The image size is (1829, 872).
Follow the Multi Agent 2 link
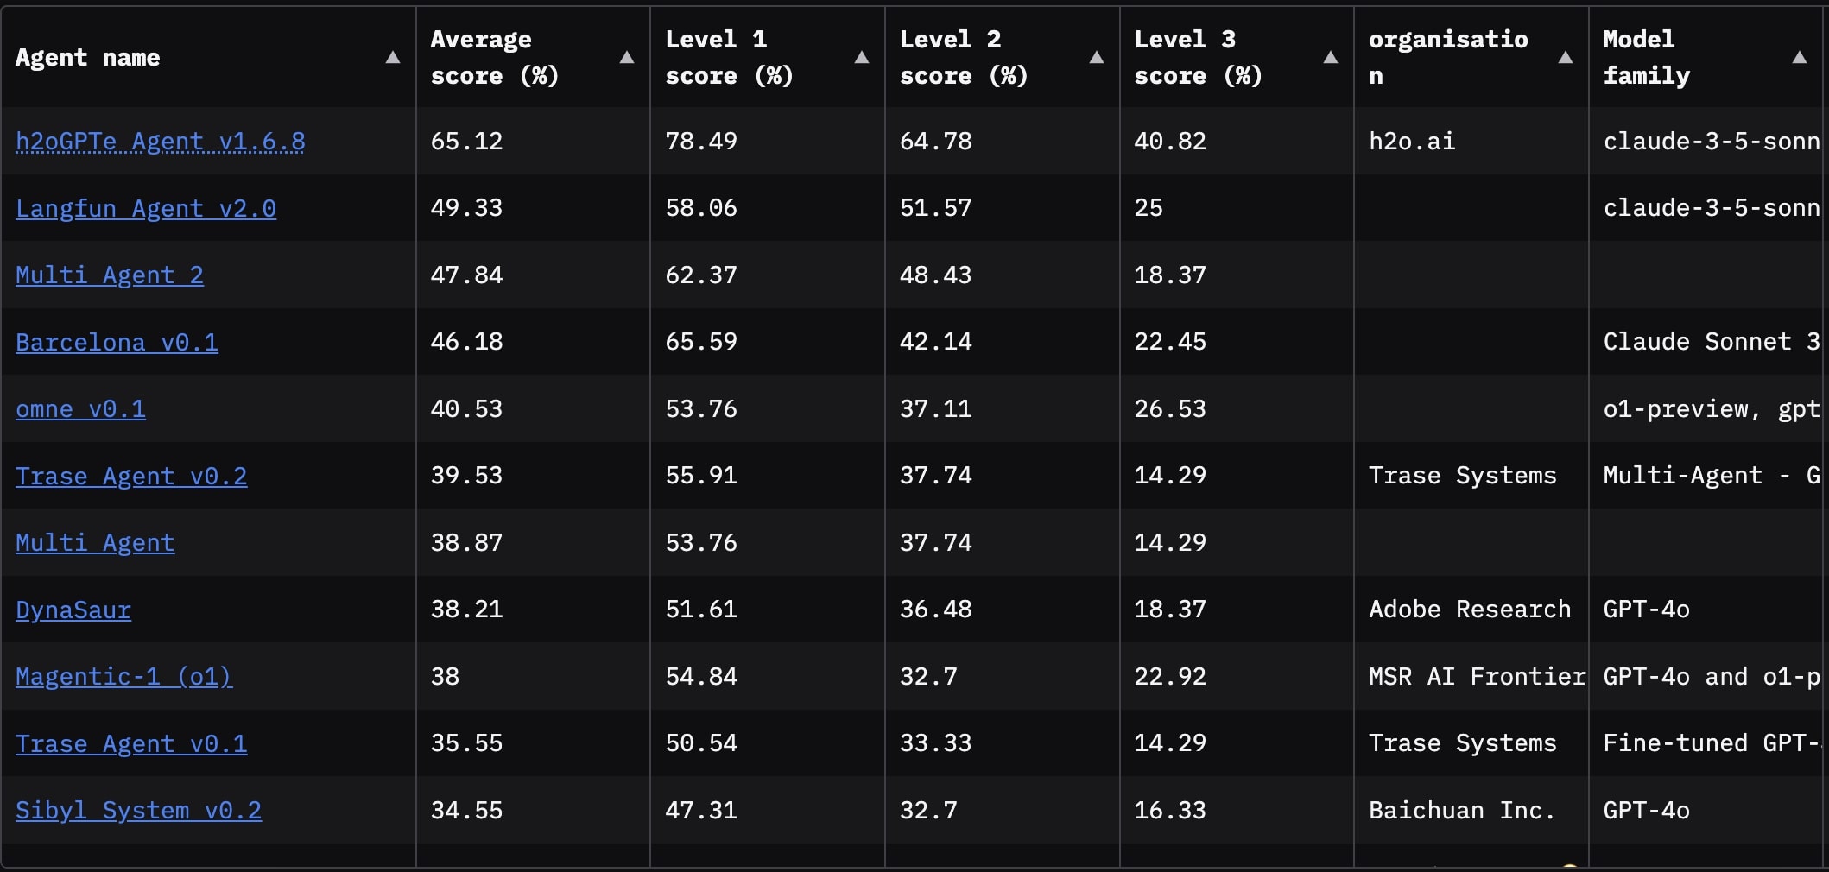coord(110,275)
